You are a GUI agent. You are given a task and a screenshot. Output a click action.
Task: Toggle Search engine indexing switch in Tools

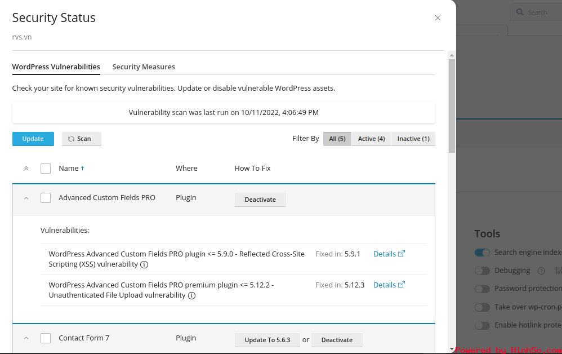click(x=482, y=253)
